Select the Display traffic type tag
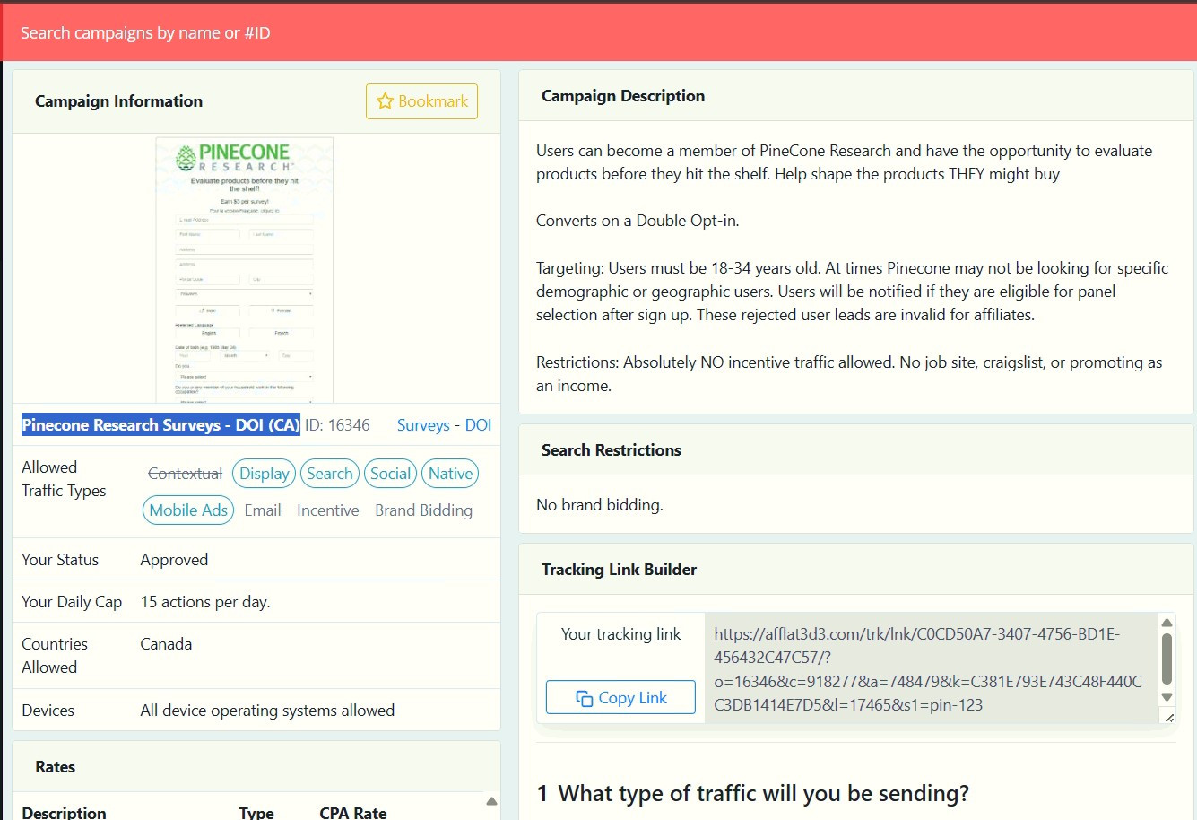Image resolution: width=1197 pixels, height=820 pixels. (265, 474)
